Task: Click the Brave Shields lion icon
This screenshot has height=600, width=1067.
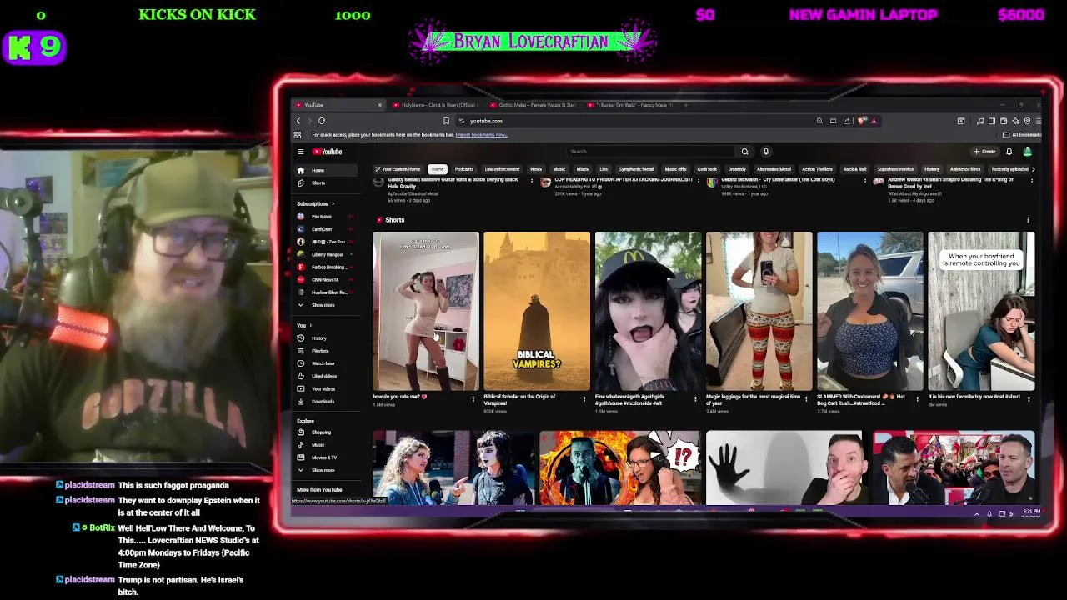Action: tap(863, 121)
